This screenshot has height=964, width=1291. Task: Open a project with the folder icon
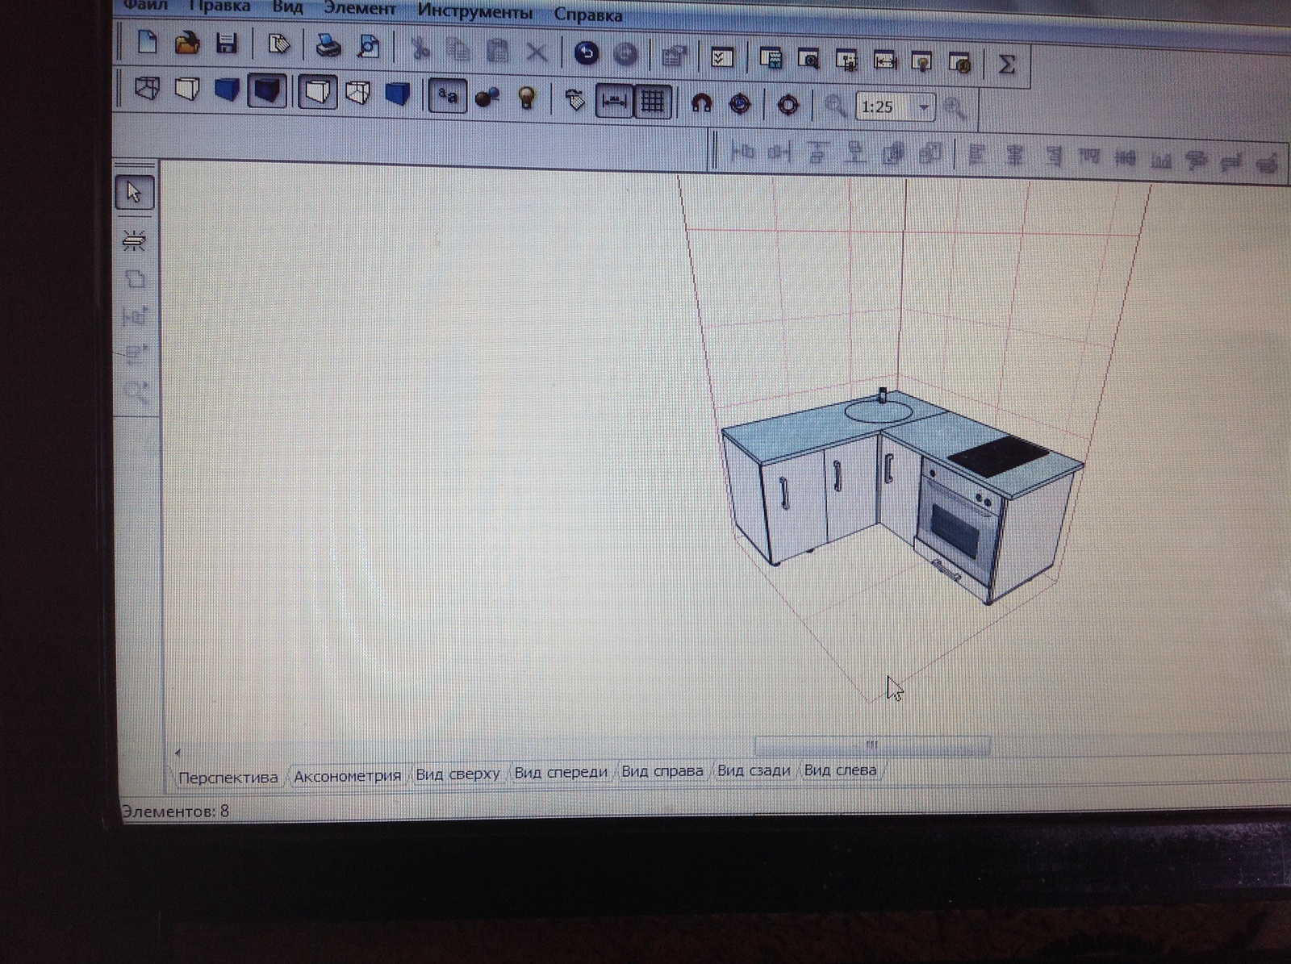[187, 43]
